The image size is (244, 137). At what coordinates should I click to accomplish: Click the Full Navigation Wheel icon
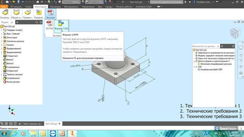pyautogui.click(x=241, y=47)
